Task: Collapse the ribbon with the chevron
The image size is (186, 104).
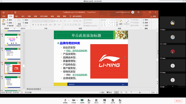Action: 157,29
